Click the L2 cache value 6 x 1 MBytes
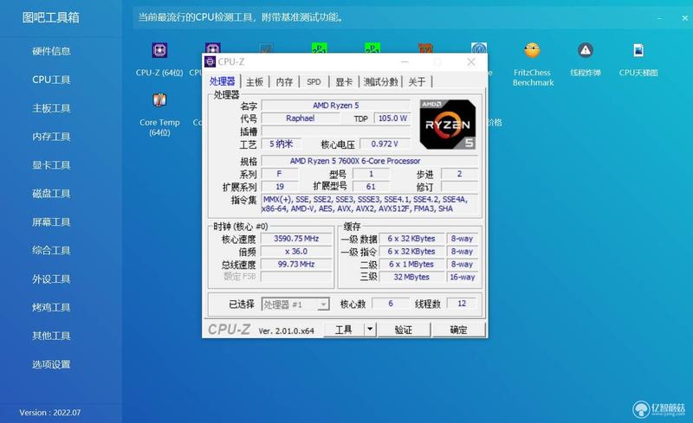Screen dimensions: 693x423 [411, 264]
